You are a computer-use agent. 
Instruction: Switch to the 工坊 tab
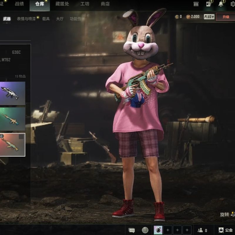click(x=85, y=4)
